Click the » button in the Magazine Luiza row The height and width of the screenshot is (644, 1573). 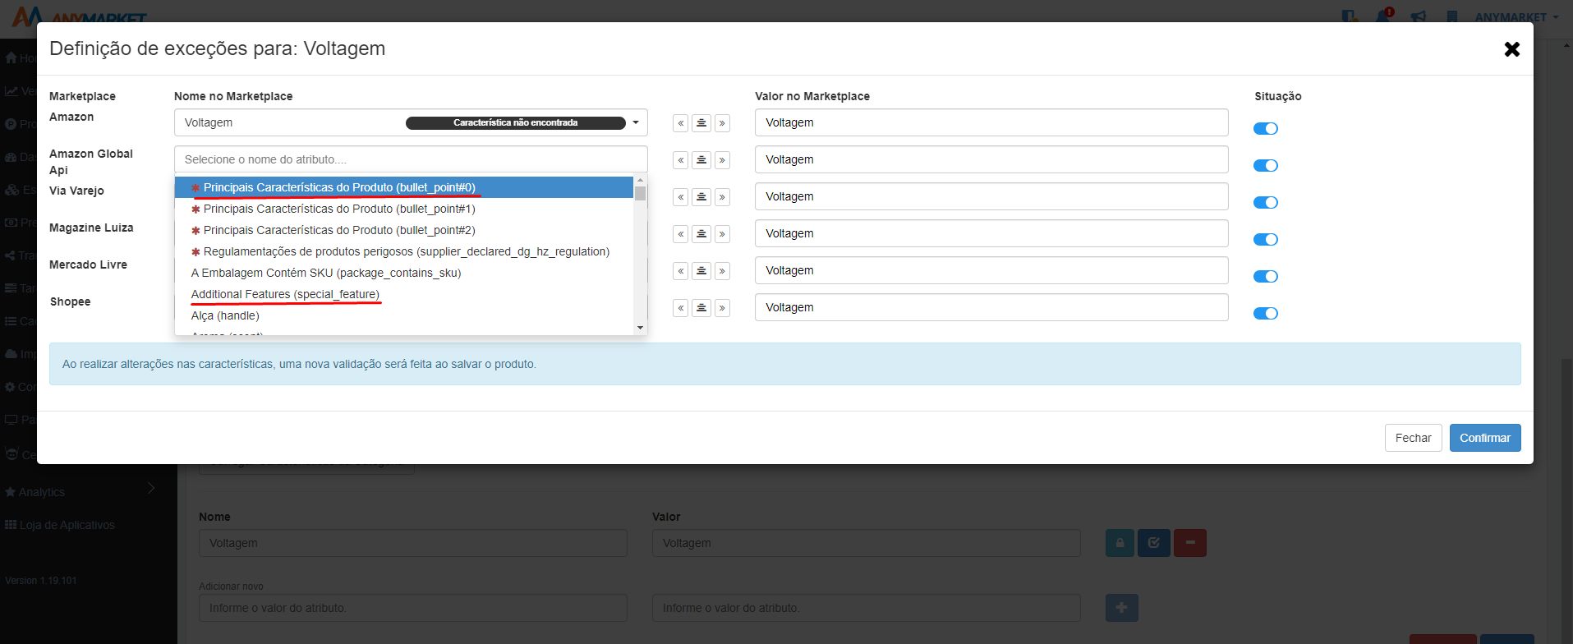pos(722,234)
